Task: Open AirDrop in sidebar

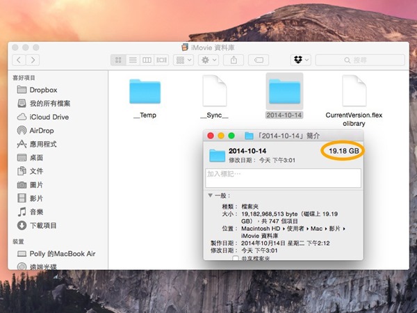Action: click(x=35, y=131)
